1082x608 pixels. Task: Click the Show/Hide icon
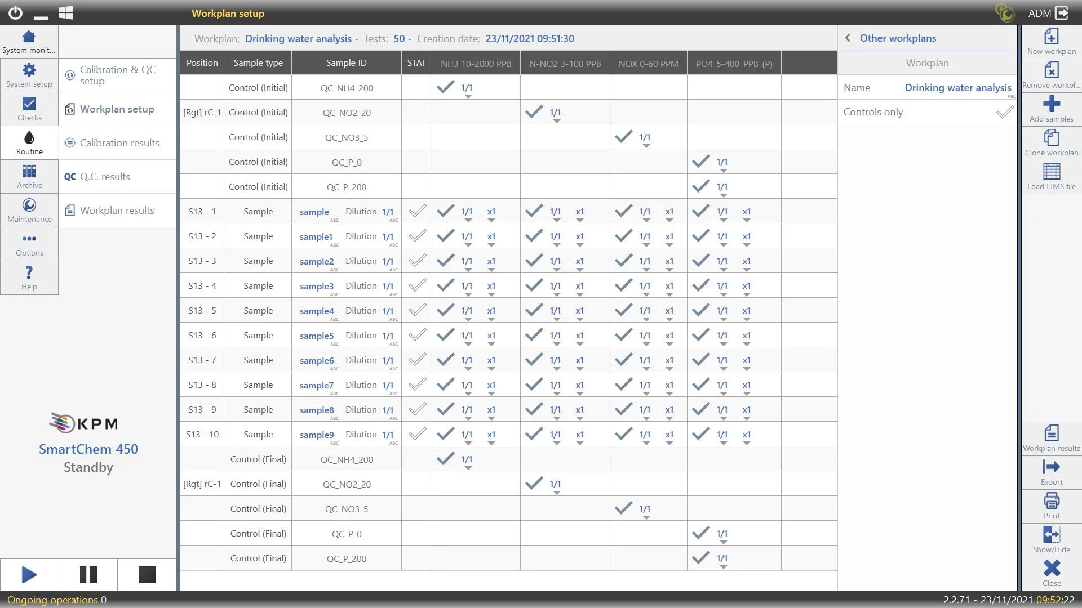pos(1051,535)
